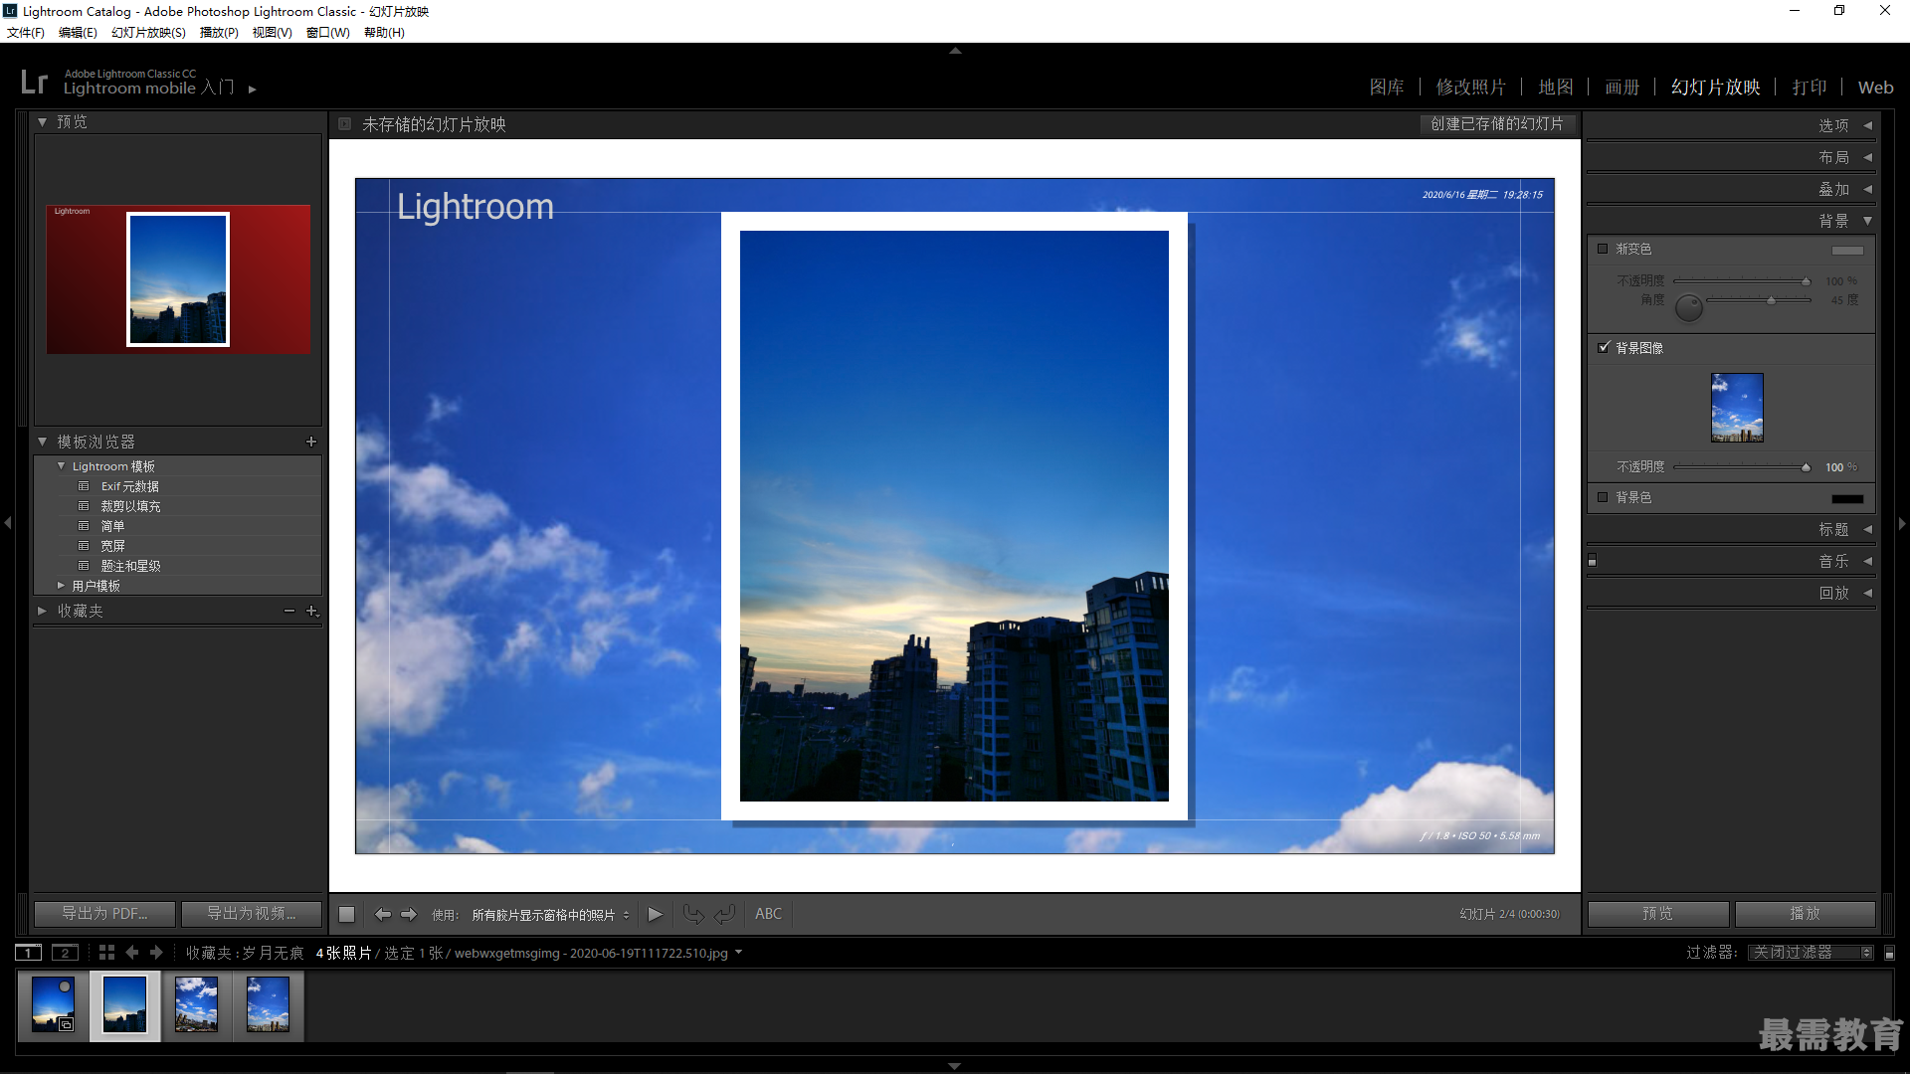Screen dimensions: 1910x1074
Task: Open filter preset dropdown 关闭过滤器
Action: click(x=1811, y=953)
